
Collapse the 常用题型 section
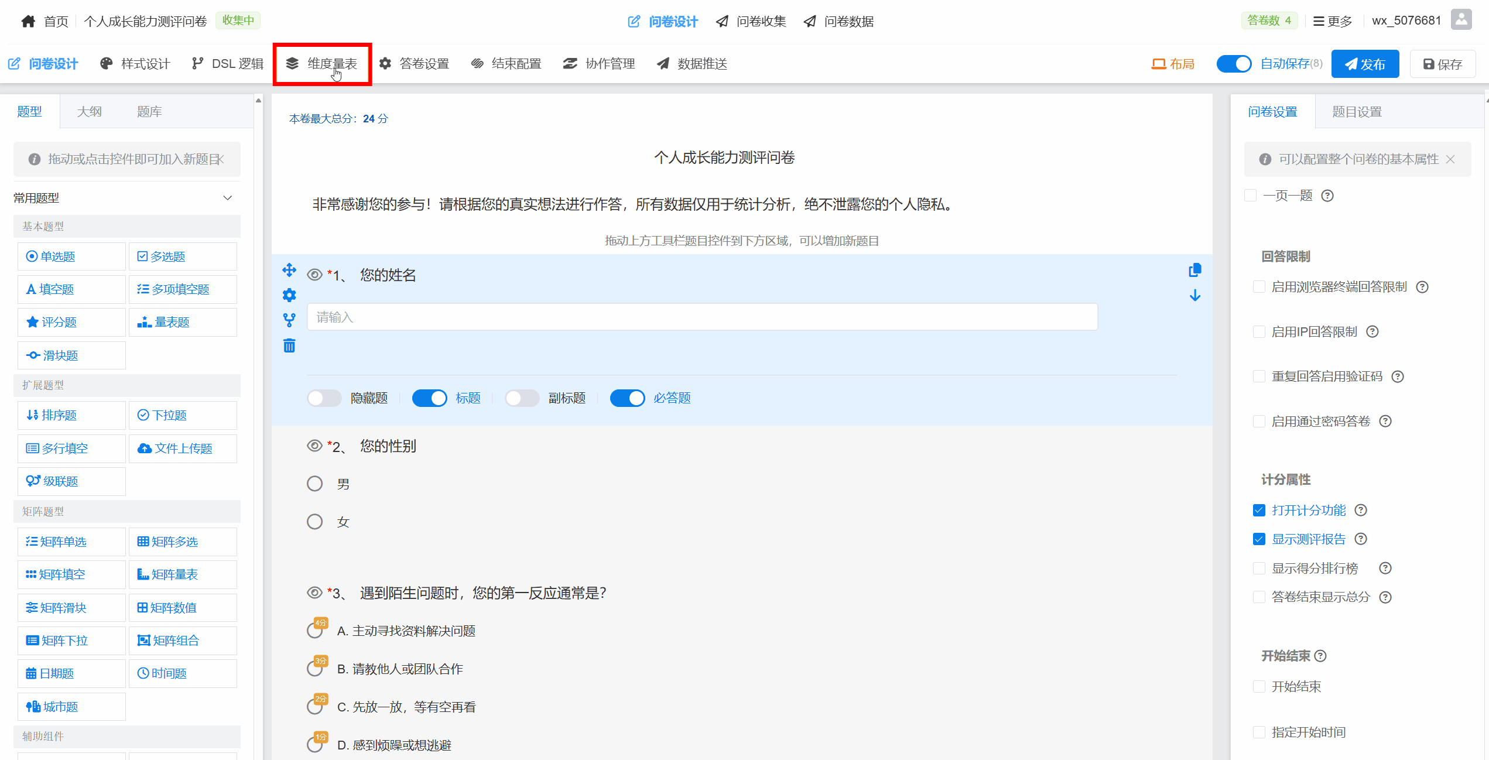tap(228, 198)
